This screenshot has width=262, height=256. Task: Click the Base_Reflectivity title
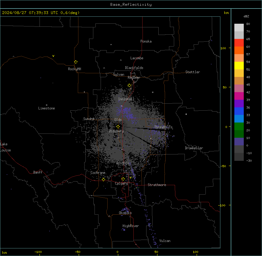(x=131, y=5)
